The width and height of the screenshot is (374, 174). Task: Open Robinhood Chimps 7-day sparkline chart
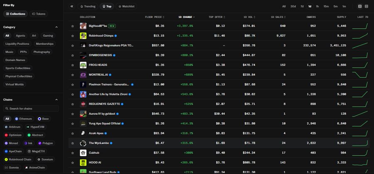tap(360, 36)
